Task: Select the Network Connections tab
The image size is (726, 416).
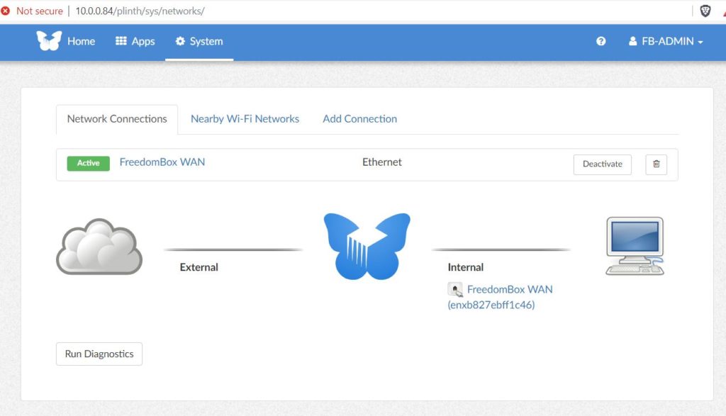Action: (117, 119)
